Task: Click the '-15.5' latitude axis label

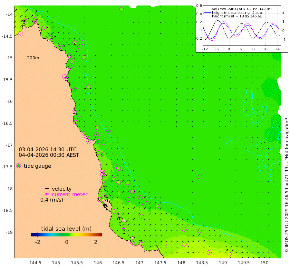Action: coord(7,80)
